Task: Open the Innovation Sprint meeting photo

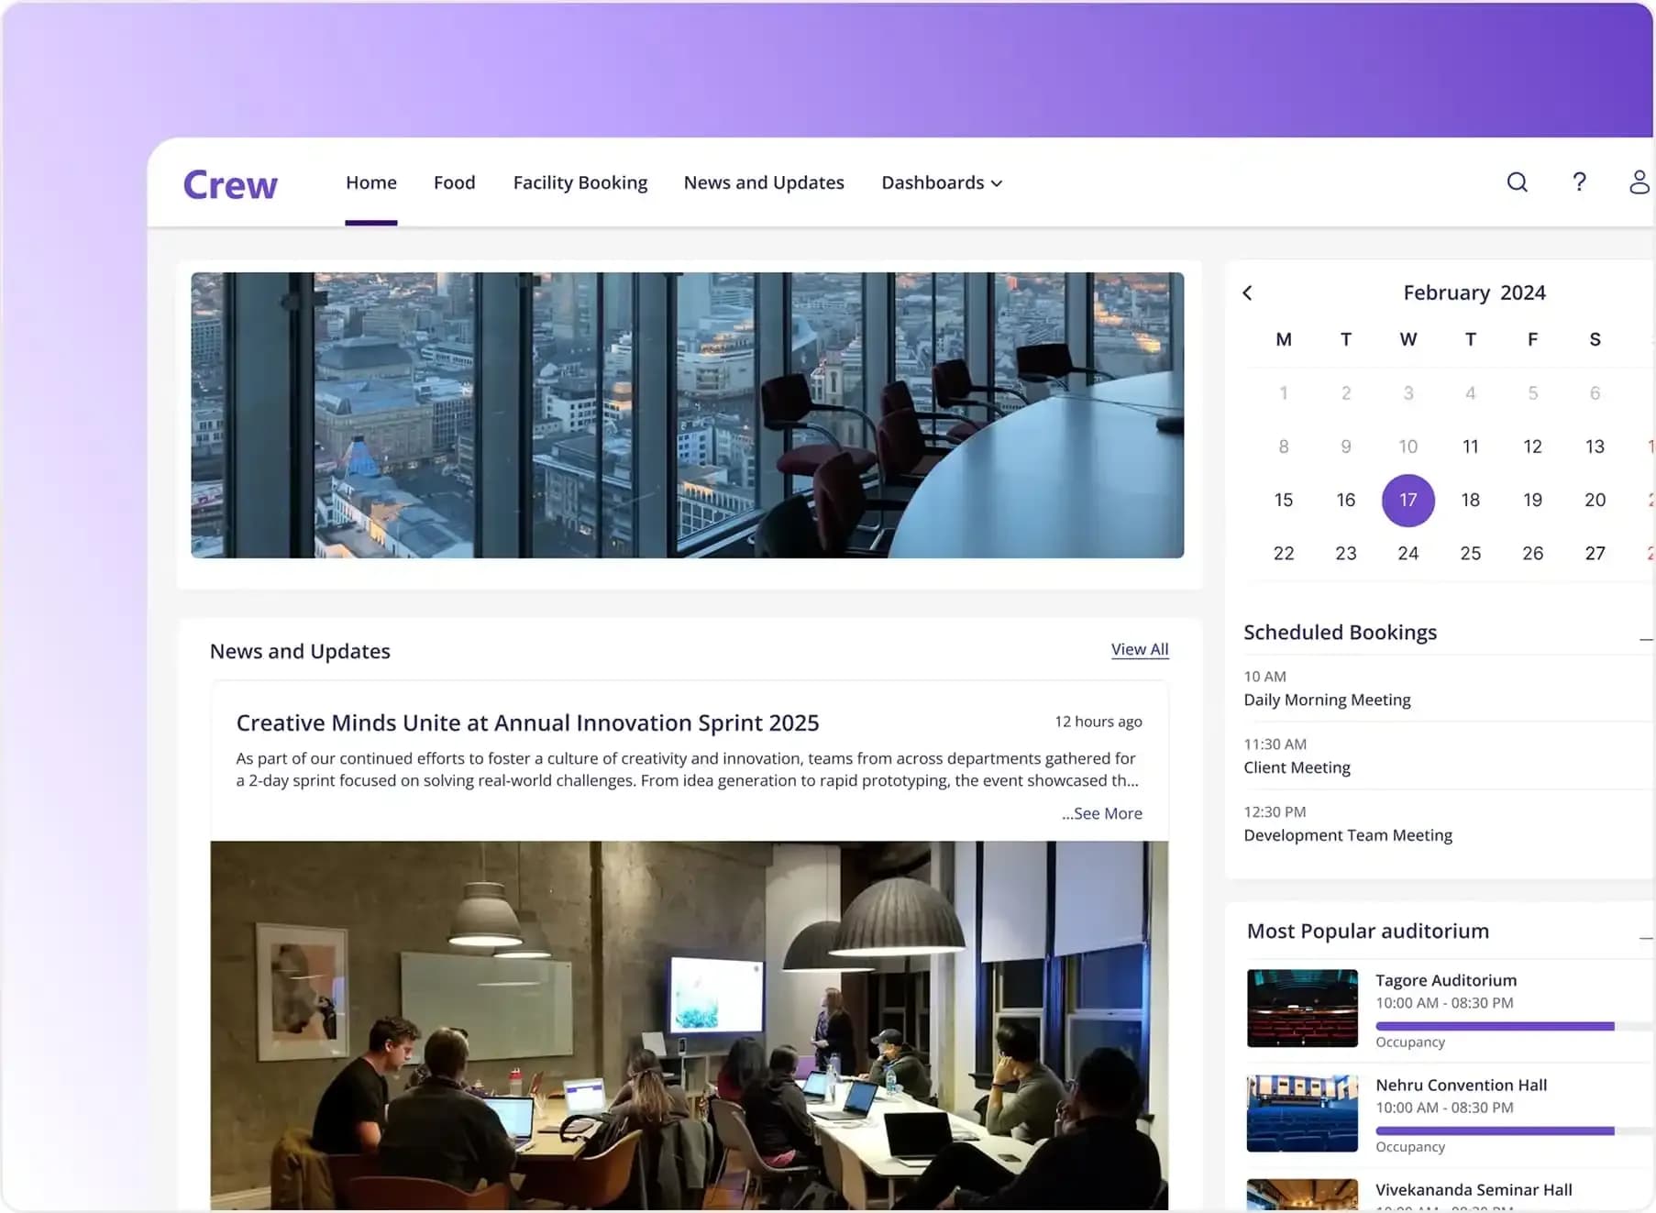Action: point(690,1025)
